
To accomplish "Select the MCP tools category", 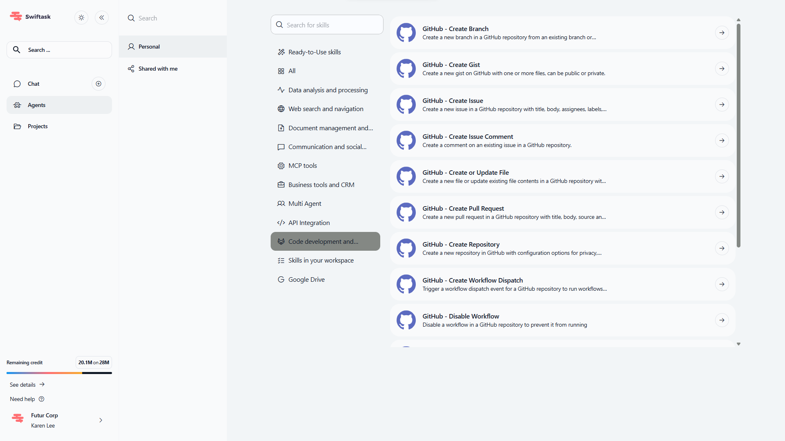I will coord(303,166).
